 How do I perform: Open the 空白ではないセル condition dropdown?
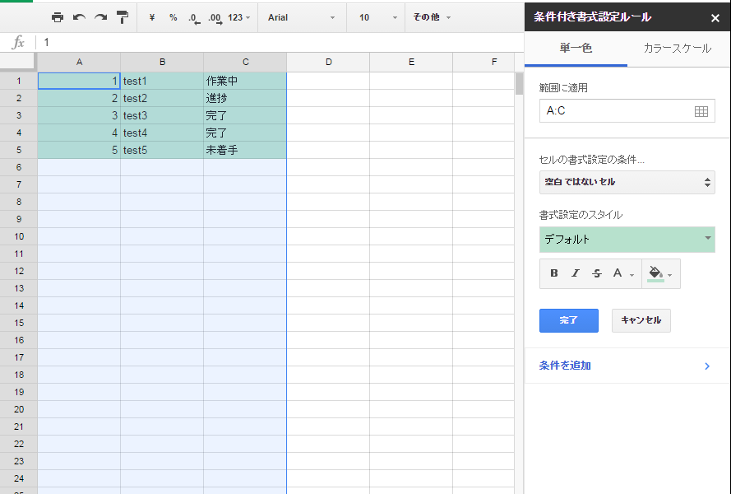click(627, 182)
